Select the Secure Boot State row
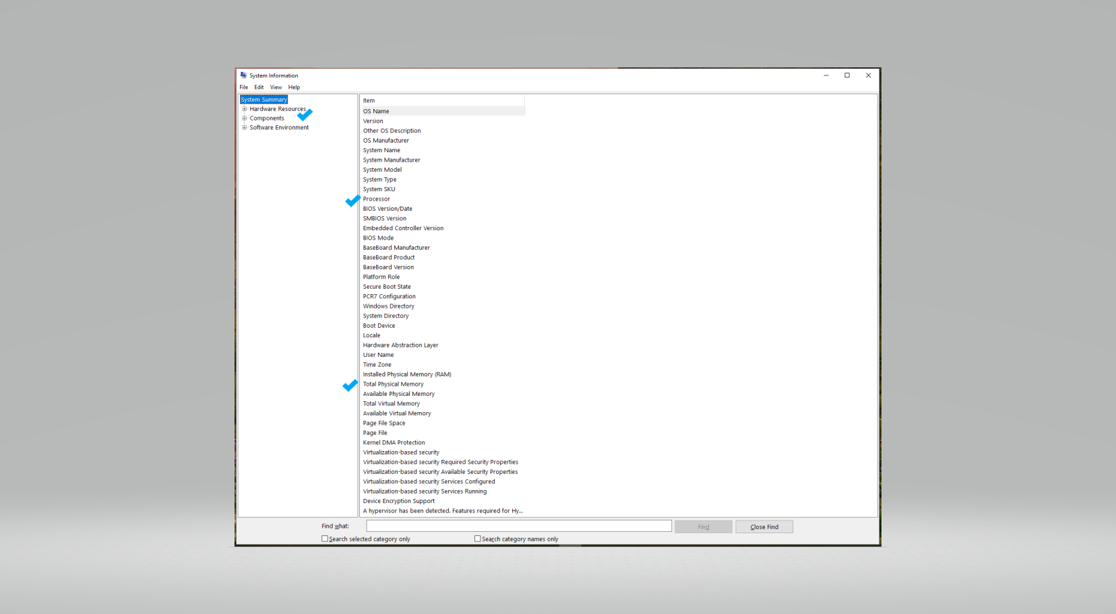The image size is (1116, 614). tap(443, 287)
